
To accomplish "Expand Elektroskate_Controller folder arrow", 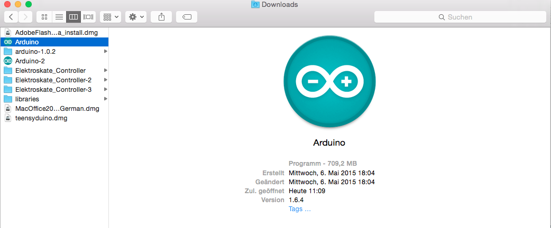I will point(106,70).
